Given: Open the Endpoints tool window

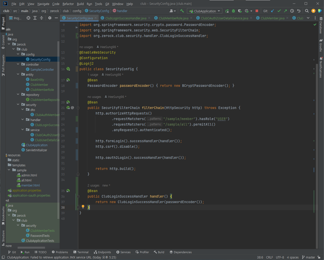Looking at the screenshot, I should (102, 252).
